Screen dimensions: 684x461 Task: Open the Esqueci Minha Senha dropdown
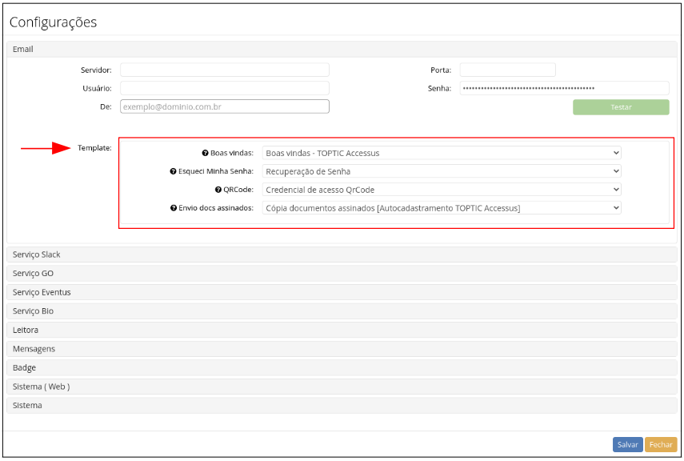click(442, 171)
